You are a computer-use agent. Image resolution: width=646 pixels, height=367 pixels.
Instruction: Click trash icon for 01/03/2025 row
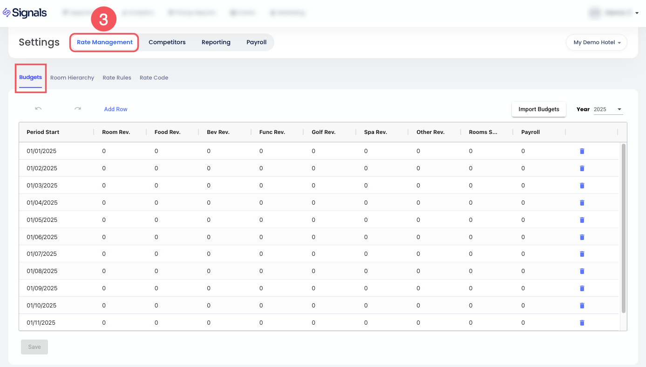(x=582, y=186)
